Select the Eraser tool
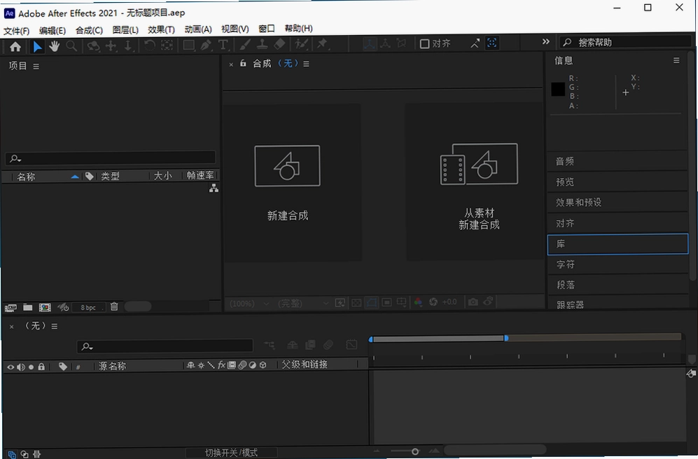This screenshot has height=459, width=698. (279, 43)
